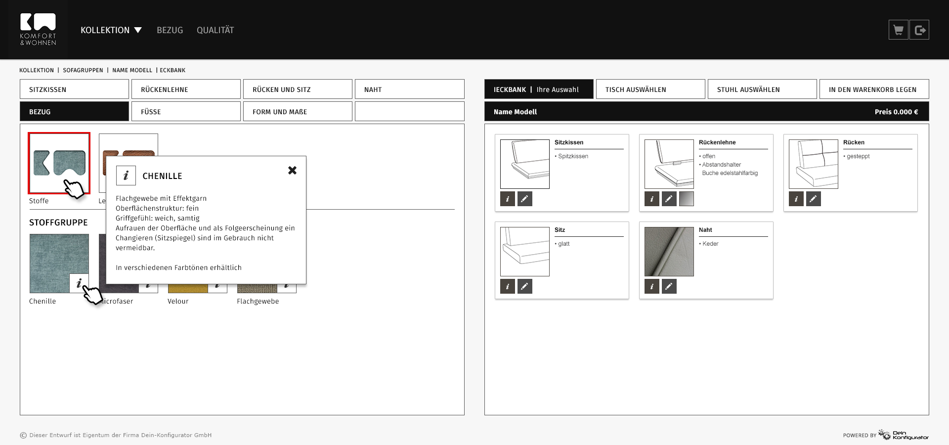
Task: Open the Qualität menu item
Action: (x=215, y=30)
